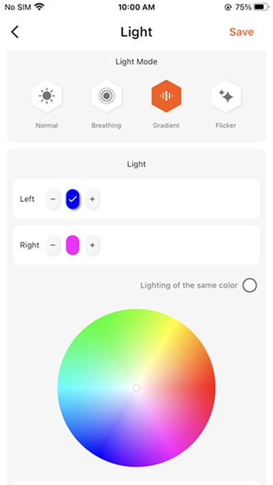Select the Normal light mode sun icon
273x485 pixels.
coord(46,96)
